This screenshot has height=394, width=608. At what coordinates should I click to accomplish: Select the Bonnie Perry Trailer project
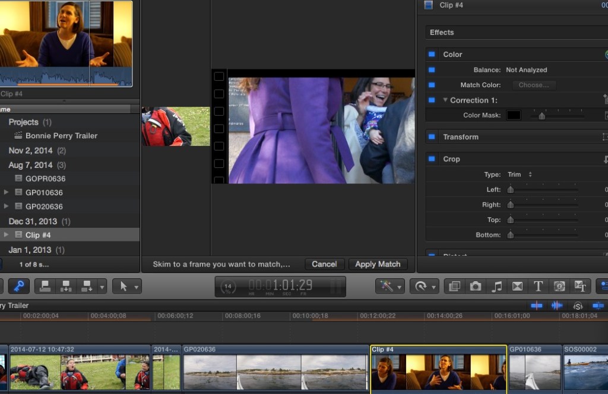pos(61,136)
